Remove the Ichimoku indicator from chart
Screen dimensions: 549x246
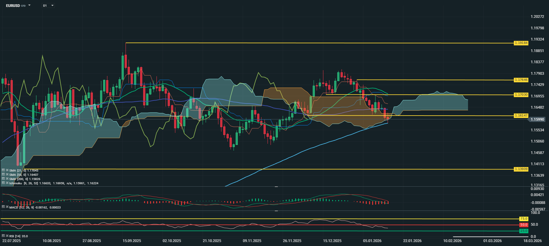point(7,183)
